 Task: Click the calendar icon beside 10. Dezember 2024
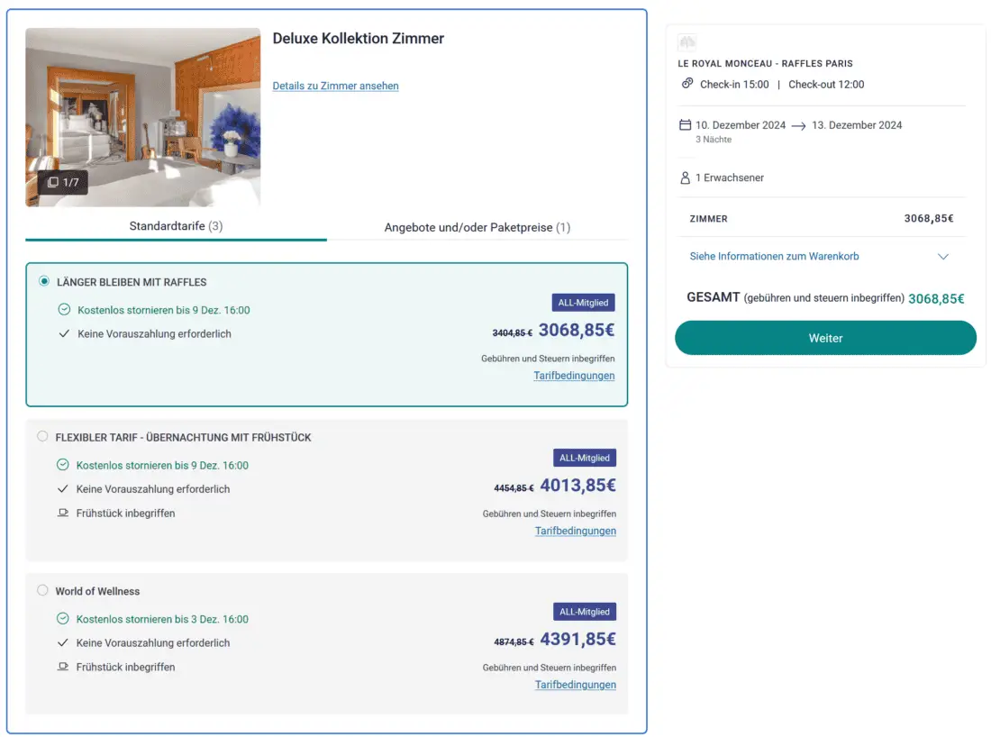click(685, 125)
